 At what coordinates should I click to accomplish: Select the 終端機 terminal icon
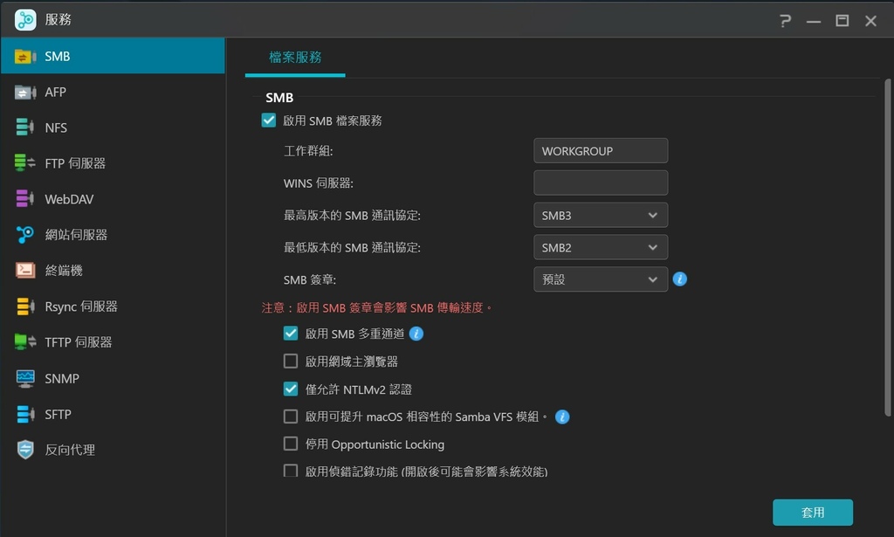point(25,270)
